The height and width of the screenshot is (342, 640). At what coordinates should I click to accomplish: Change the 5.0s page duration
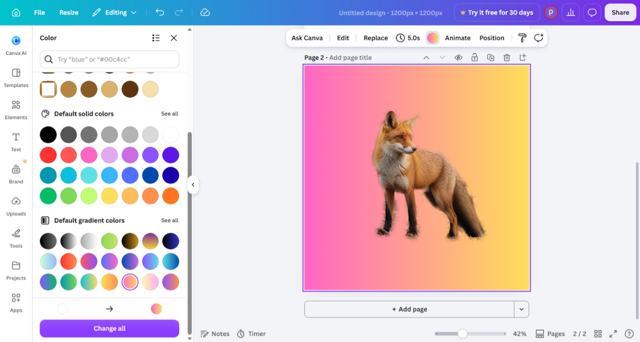click(408, 38)
